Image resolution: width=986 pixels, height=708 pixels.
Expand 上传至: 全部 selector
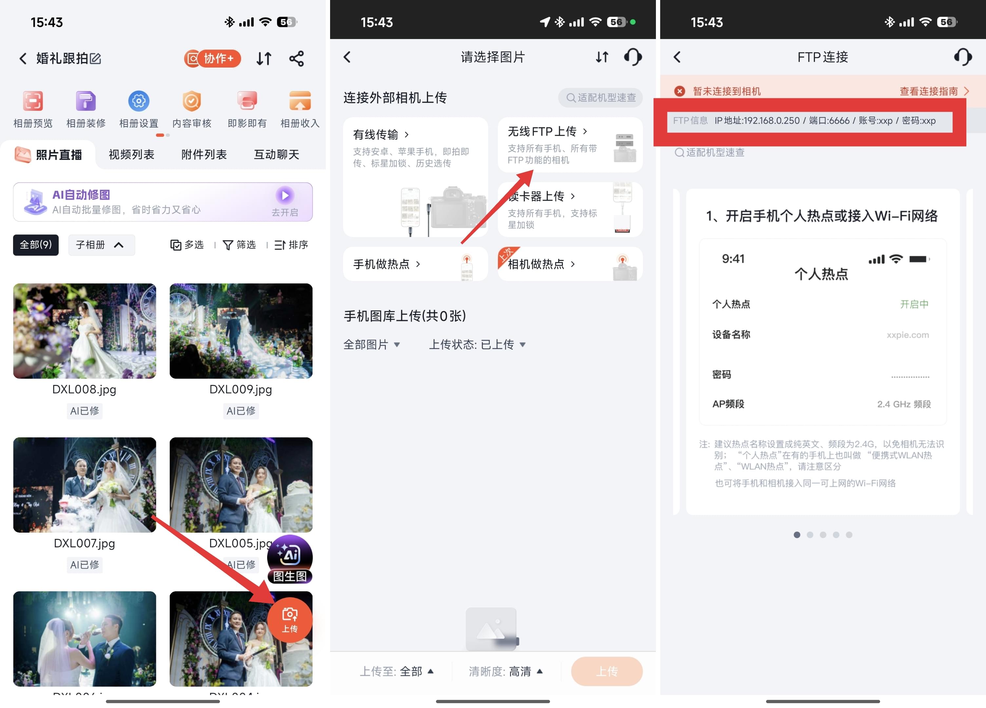397,672
